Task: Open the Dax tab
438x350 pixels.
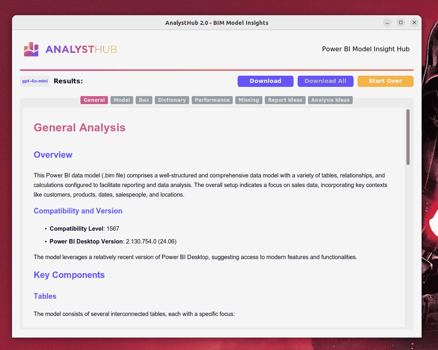Action: (144, 100)
